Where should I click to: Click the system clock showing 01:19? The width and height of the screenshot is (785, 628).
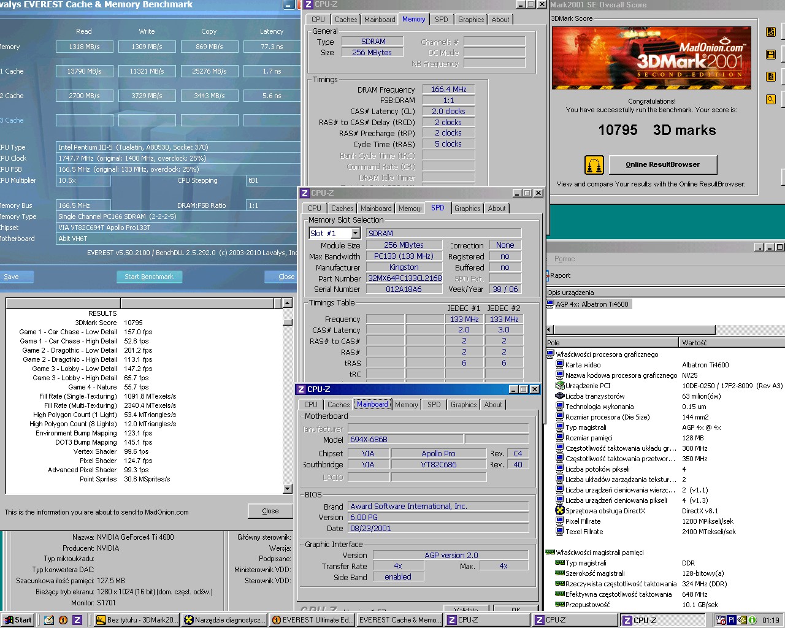[x=771, y=620]
